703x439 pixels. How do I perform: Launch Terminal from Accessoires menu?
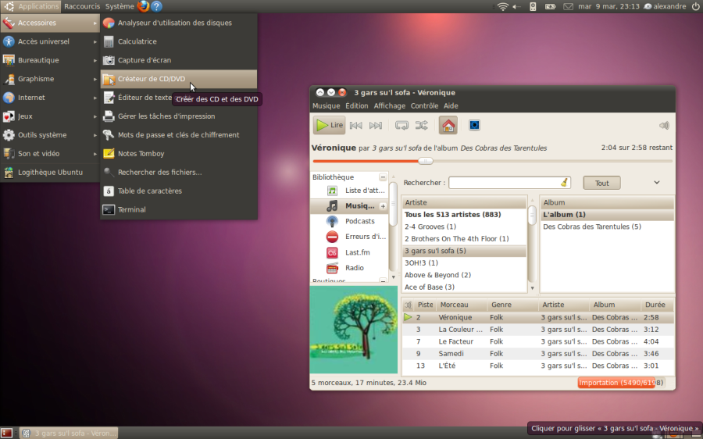[x=179, y=209]
